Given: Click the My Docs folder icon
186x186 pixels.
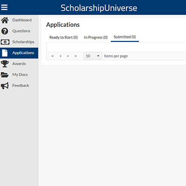Looking at the screenshot, I should point(5,75).
